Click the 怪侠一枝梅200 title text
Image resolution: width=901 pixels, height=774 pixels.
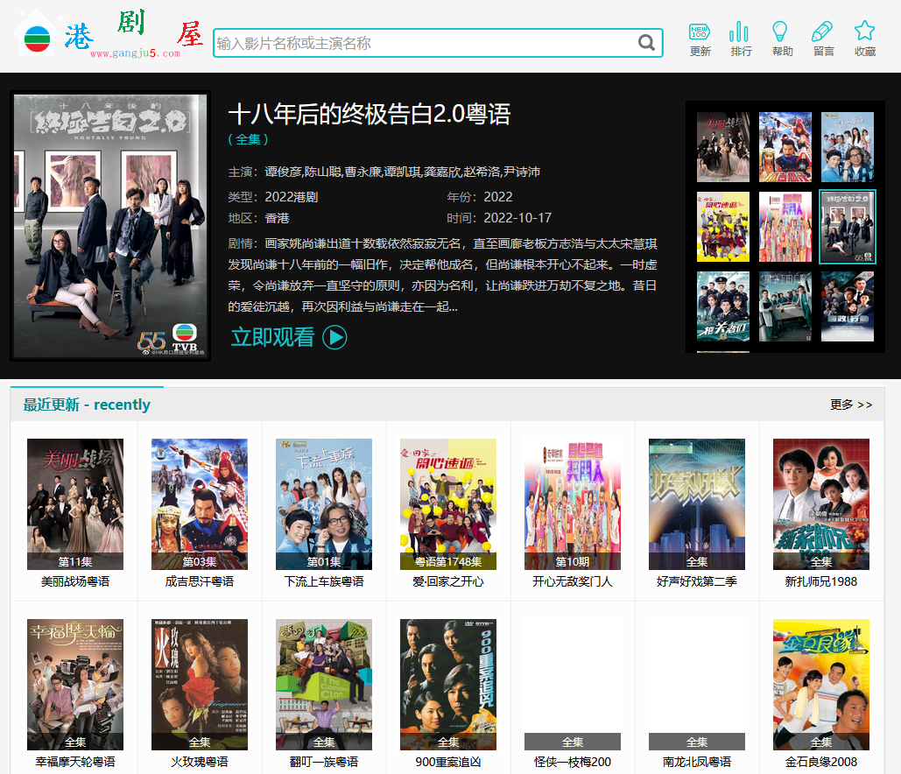click(x=573, y=762)
